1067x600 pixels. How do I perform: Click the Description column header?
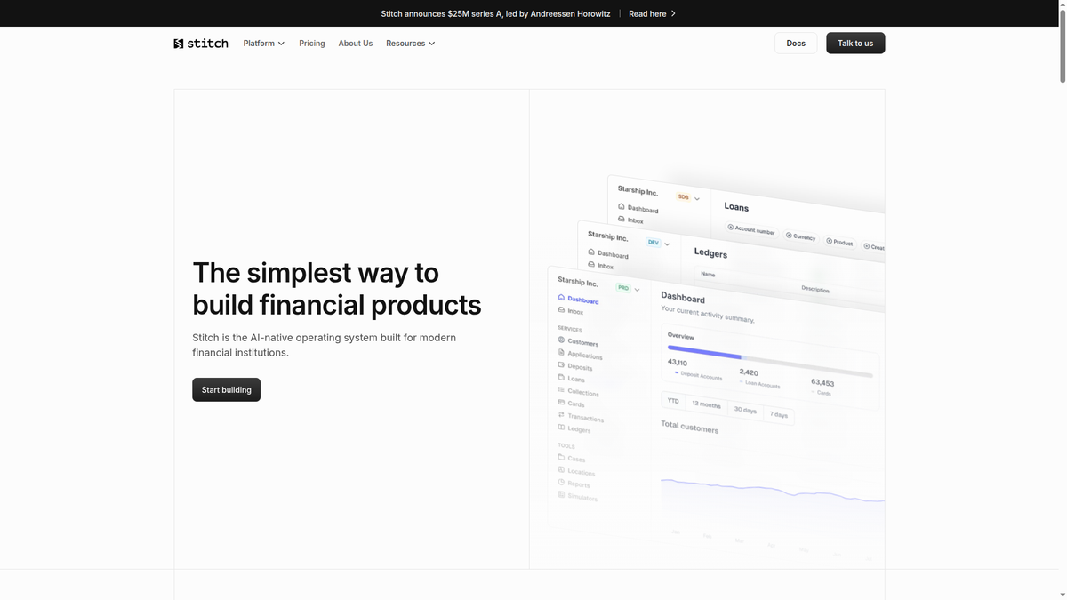click(x=815, y=290)
